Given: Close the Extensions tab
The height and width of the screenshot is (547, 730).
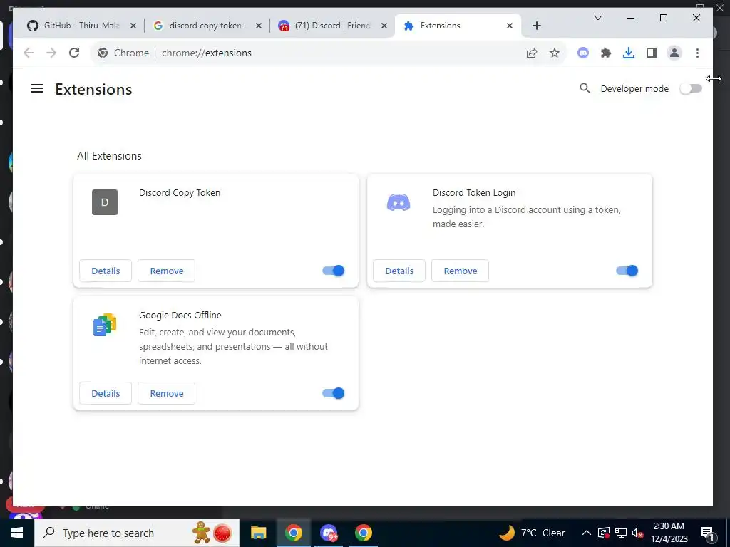Looking at the screenshot, I should (x=510, y=26).
